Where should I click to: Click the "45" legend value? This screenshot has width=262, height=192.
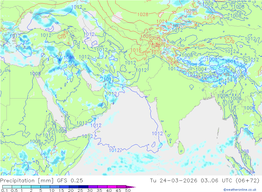click(x=118, y=190)
